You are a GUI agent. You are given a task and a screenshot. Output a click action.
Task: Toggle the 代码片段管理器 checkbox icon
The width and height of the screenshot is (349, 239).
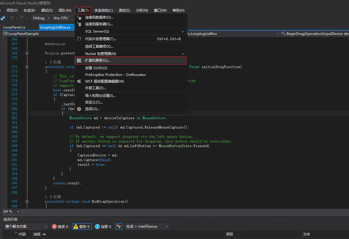click(79, 39)
